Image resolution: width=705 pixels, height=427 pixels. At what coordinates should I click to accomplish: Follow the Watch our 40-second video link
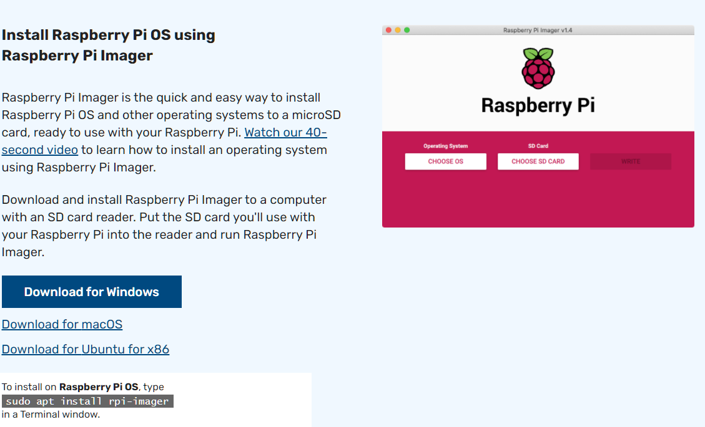(x=285, y=132)
